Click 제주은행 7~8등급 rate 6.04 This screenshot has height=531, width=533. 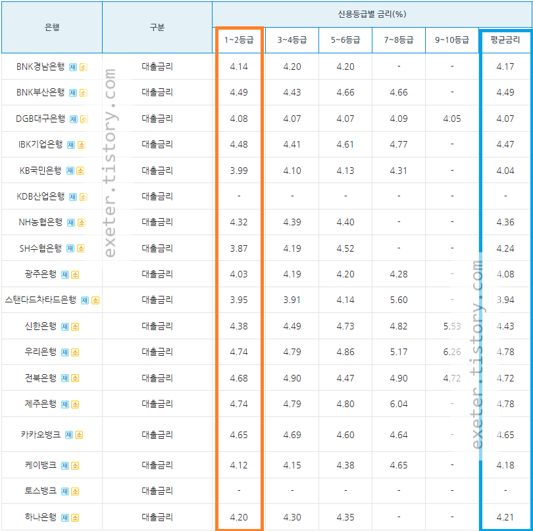[399, 405]
